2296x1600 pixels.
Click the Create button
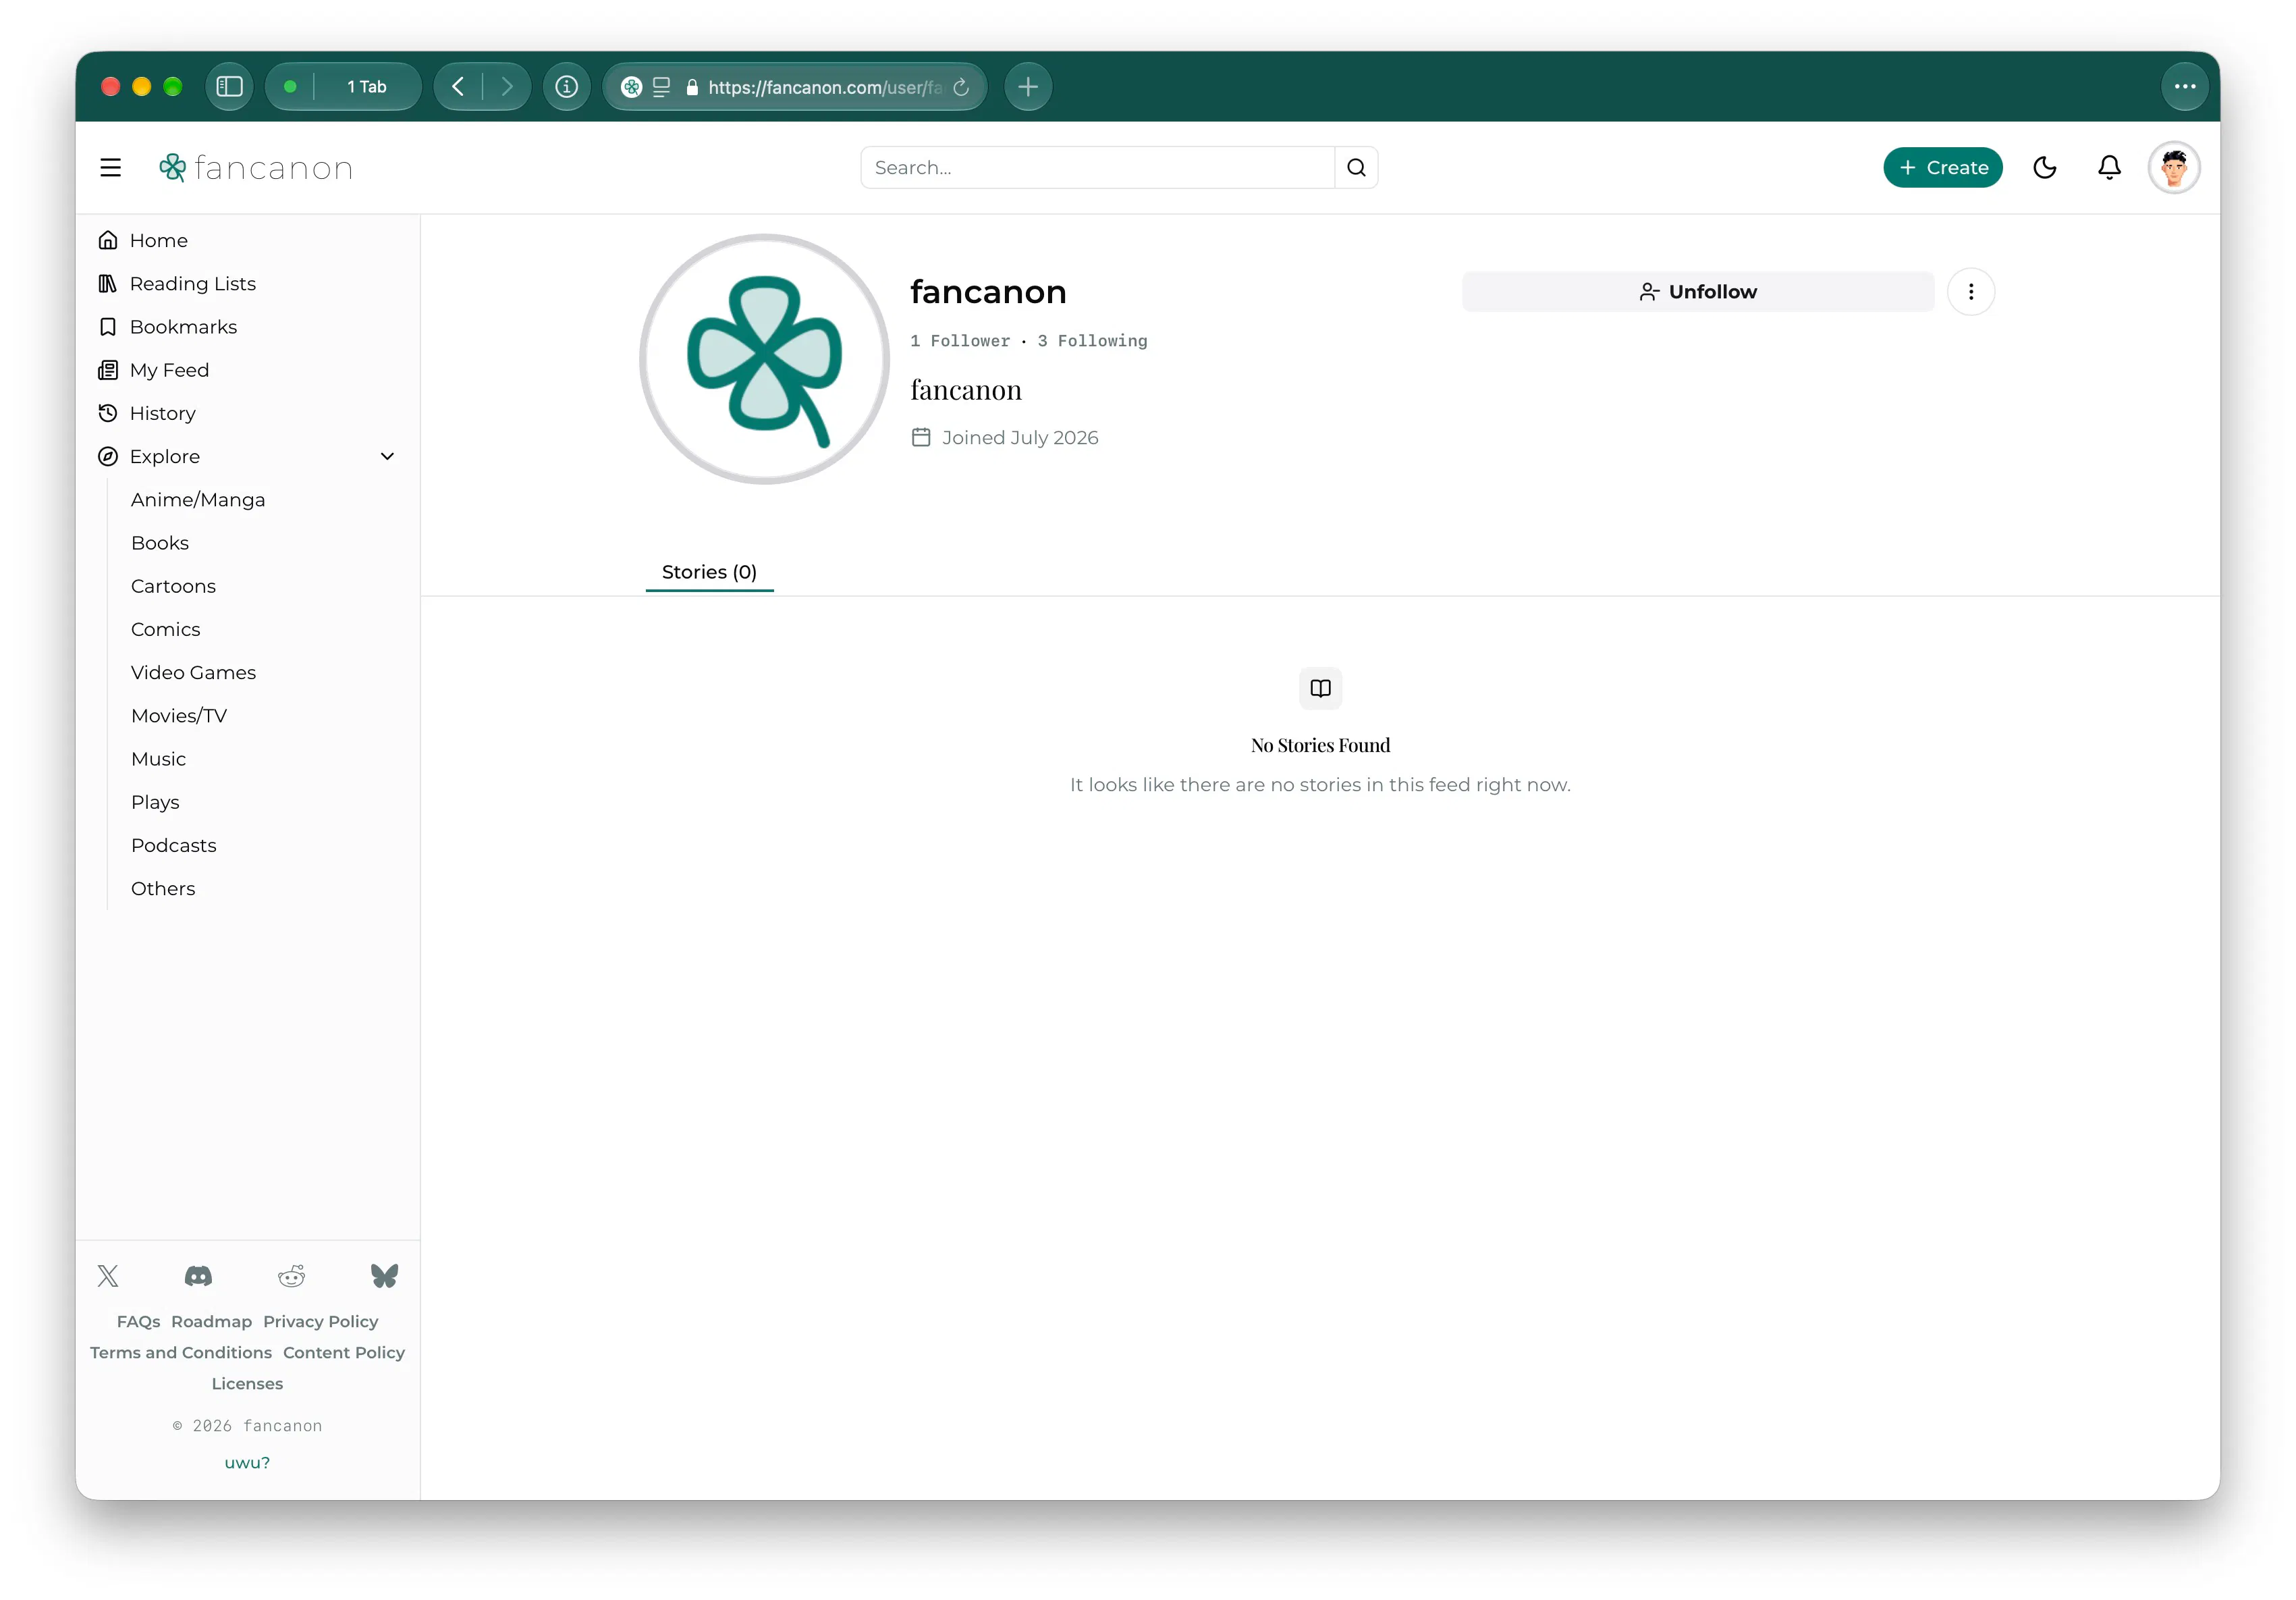(1942, 168)
